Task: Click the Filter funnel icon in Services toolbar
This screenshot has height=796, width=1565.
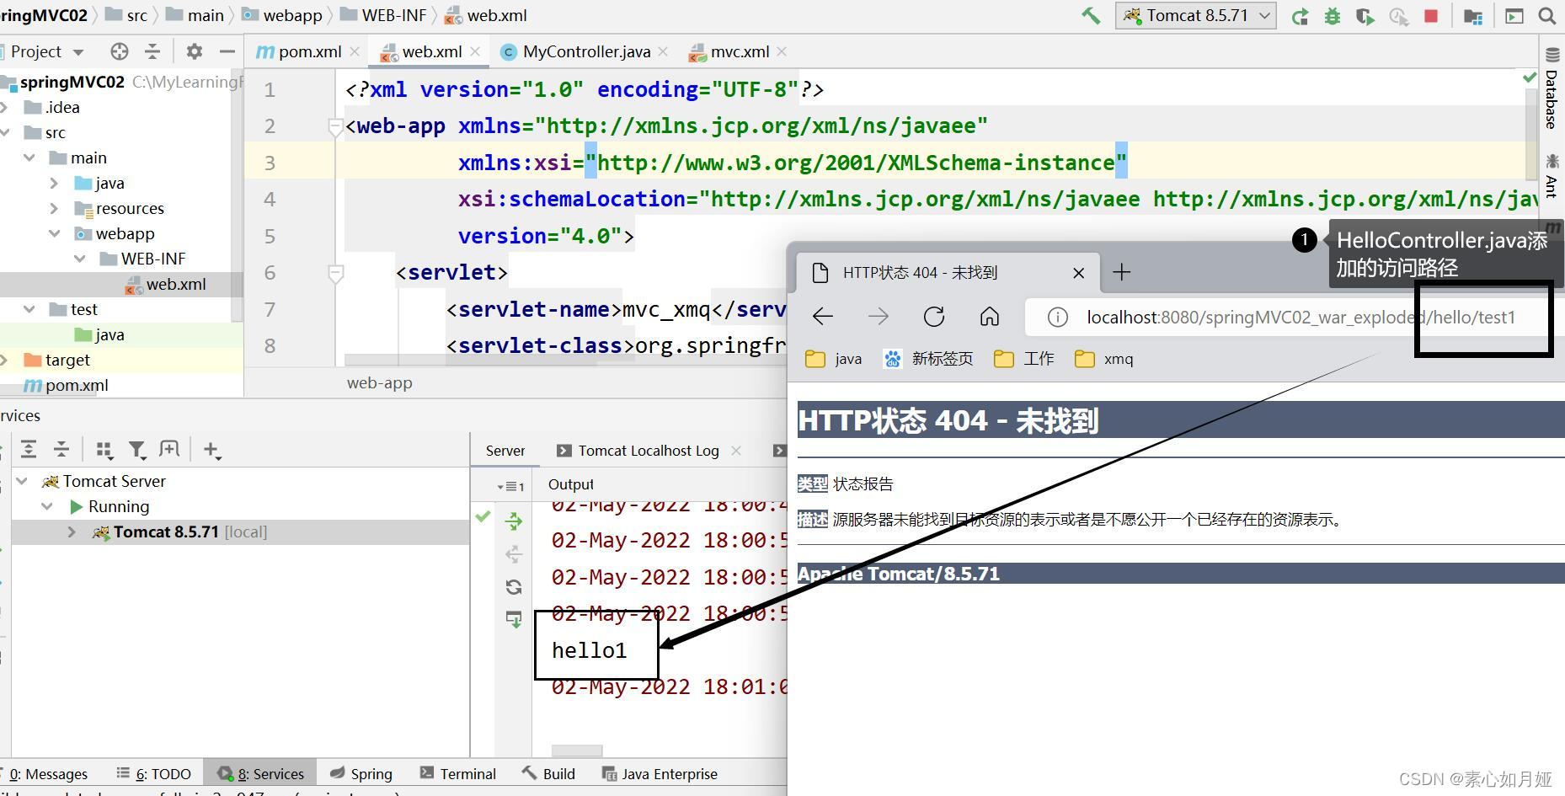Action: click(x=136, y=450)
